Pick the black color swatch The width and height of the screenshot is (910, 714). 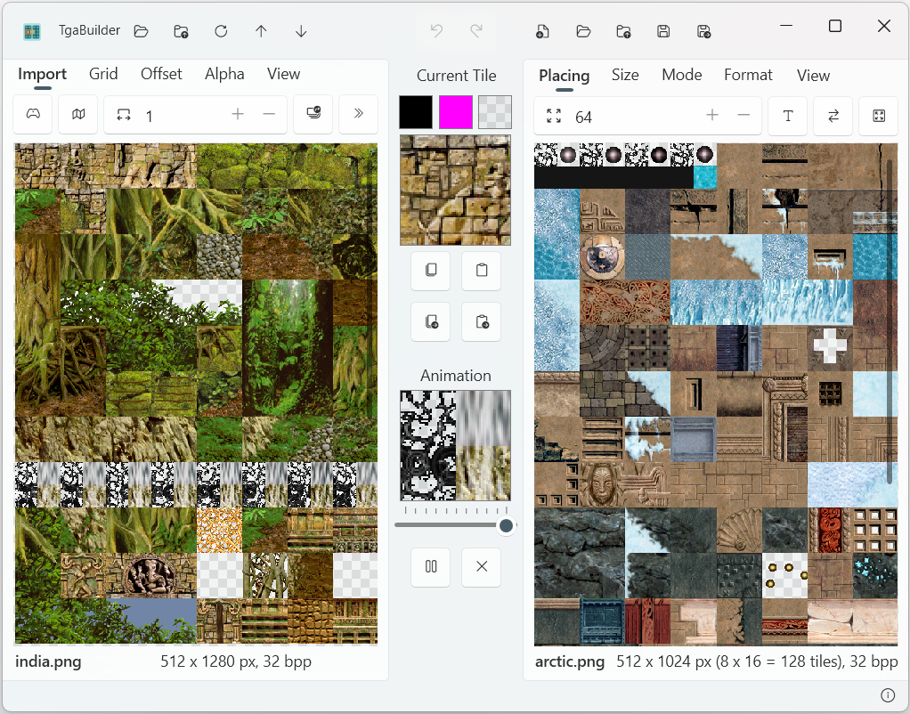(416, 112)
